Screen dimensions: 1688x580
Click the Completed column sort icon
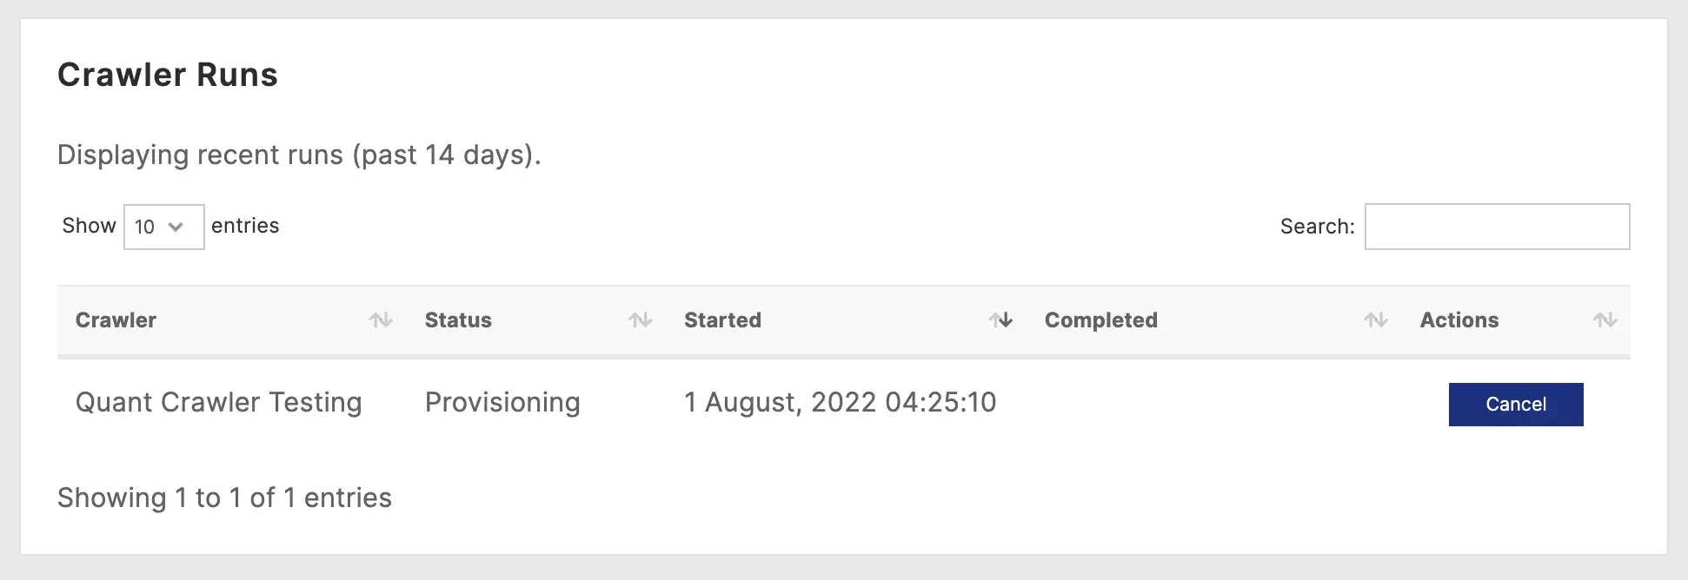(1376, 320)
